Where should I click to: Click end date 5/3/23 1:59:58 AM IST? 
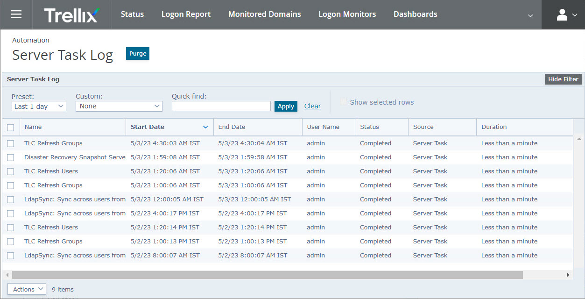point(253,157)
